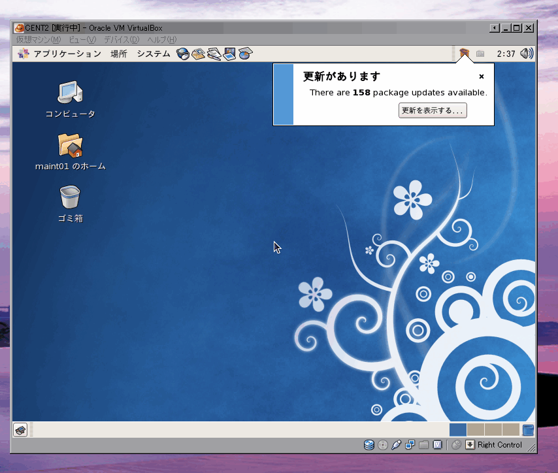
Task: Open the volume control speaker icon
Action: pos(527,54)
